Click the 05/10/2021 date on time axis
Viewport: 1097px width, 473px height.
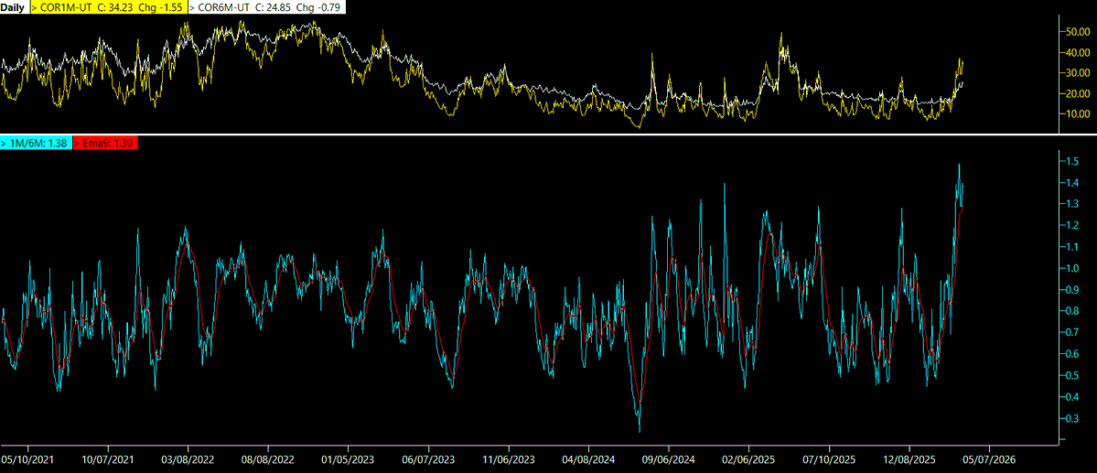pos(28,460)
